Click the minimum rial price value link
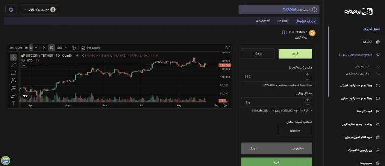 click(288, 110)
